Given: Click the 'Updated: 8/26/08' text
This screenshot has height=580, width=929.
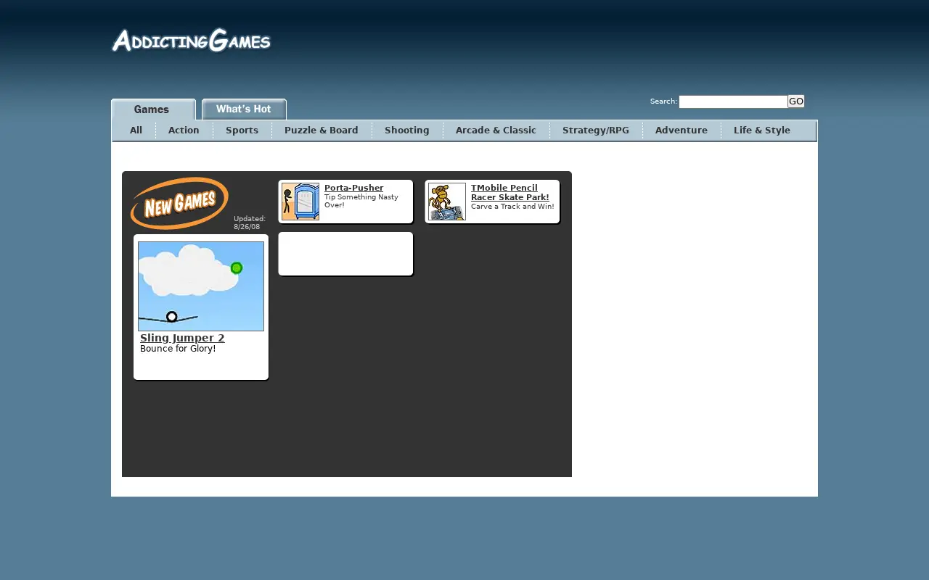Looking at the screenshot, I should (x=250, y=223).
